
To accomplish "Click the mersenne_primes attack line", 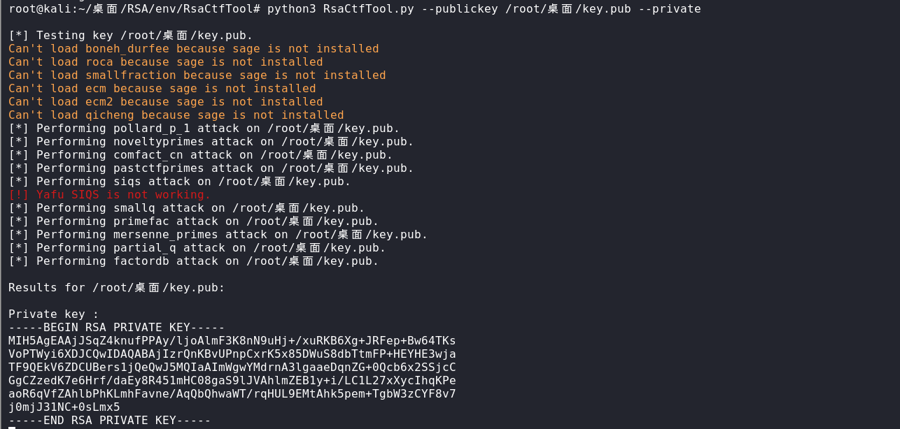I will pos(218,235).
